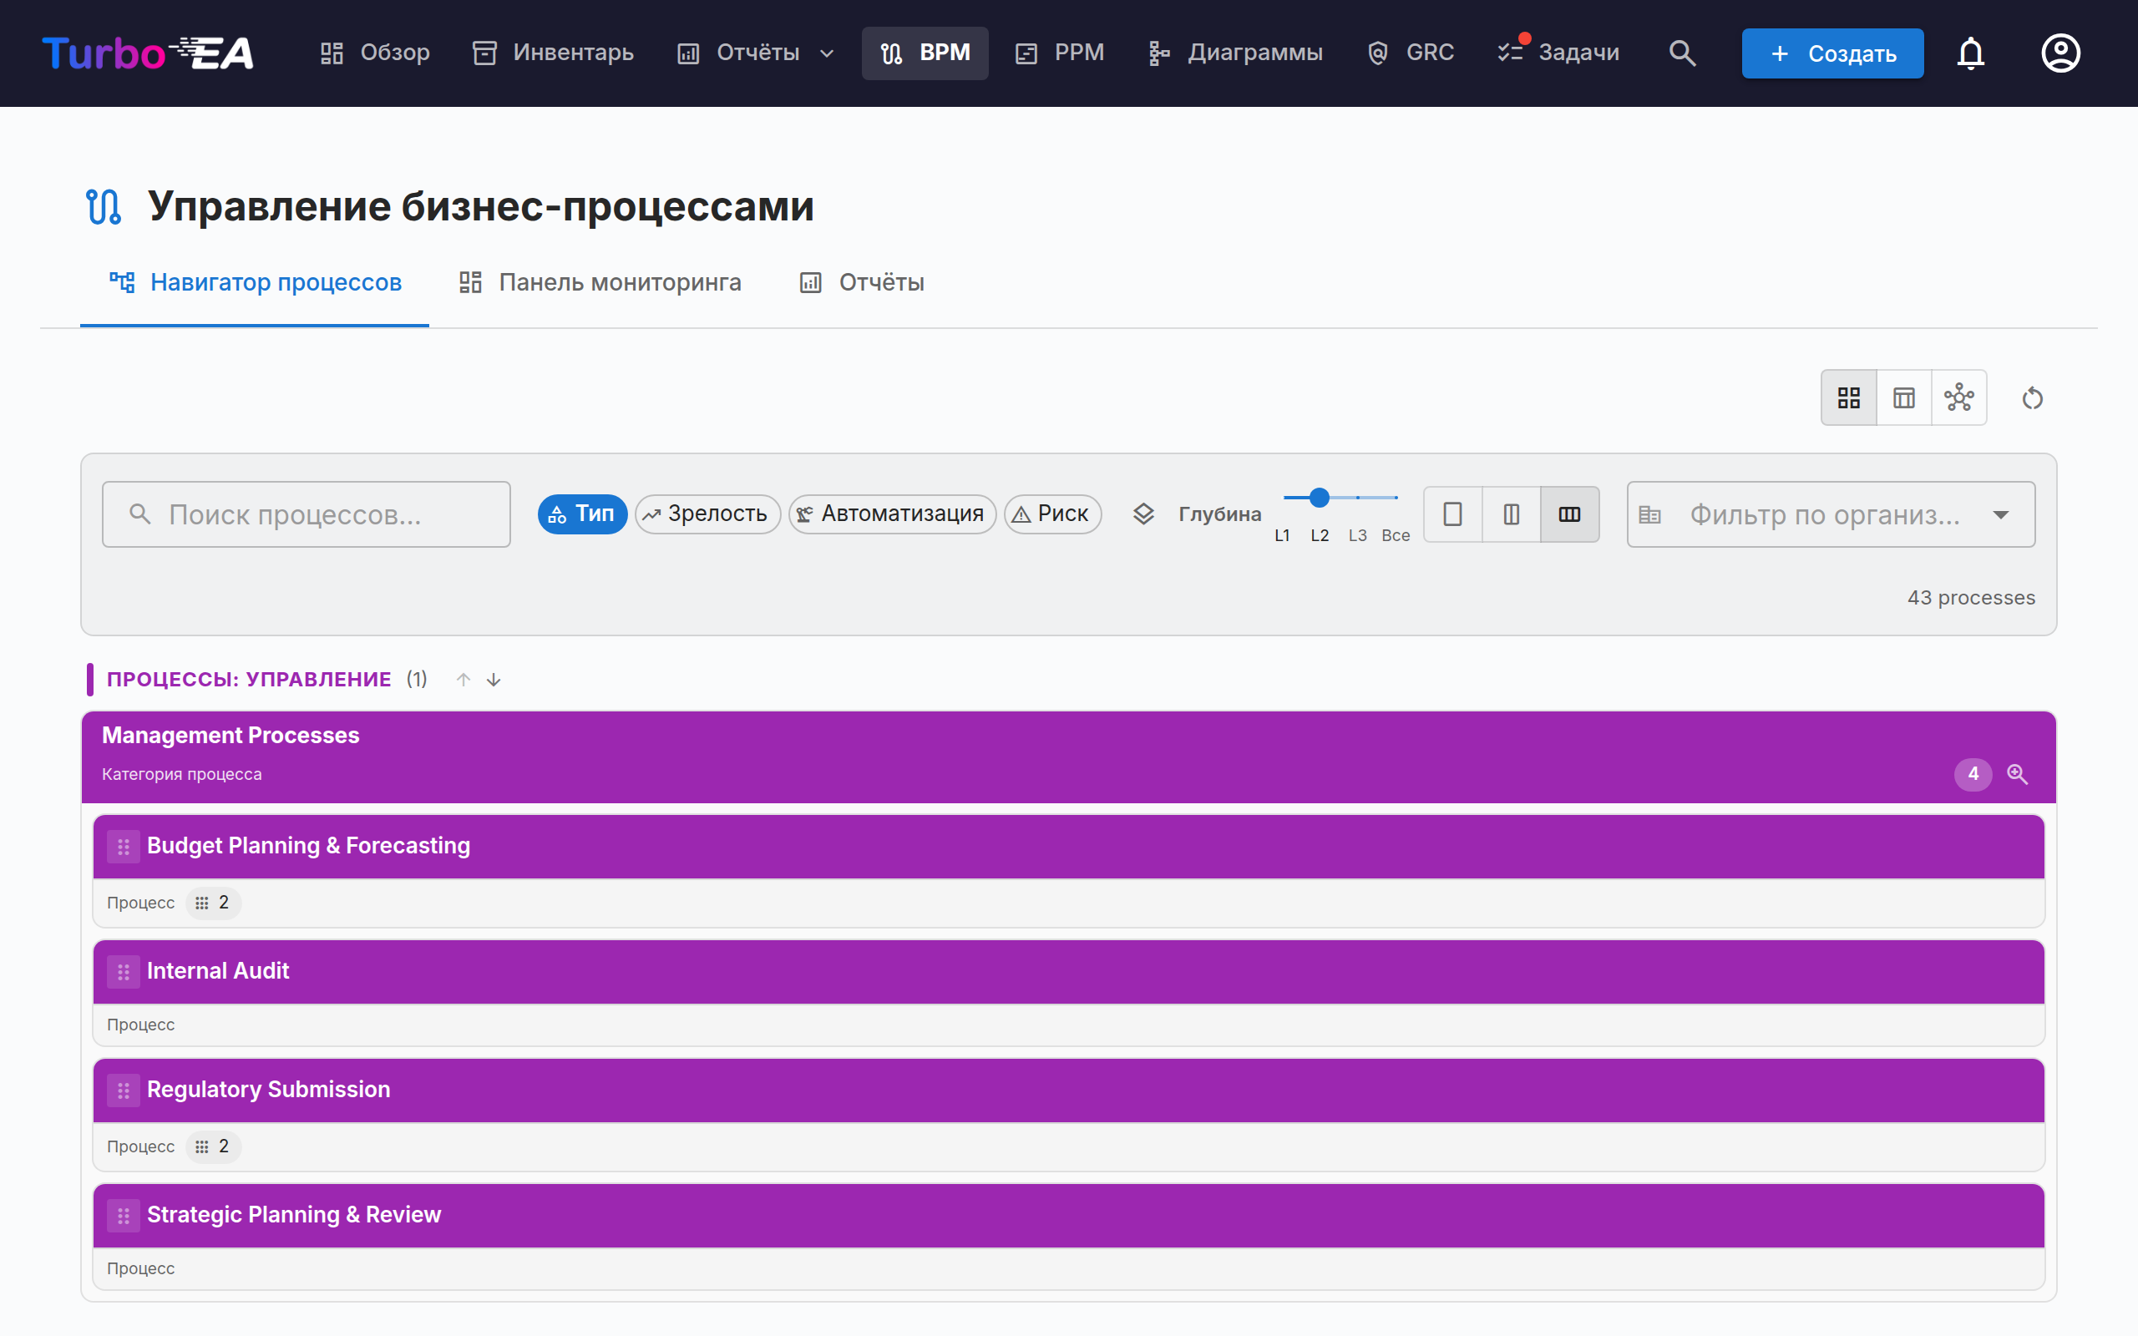
Task: Open the Диаграммы menu item
Action: [1235, 53]
